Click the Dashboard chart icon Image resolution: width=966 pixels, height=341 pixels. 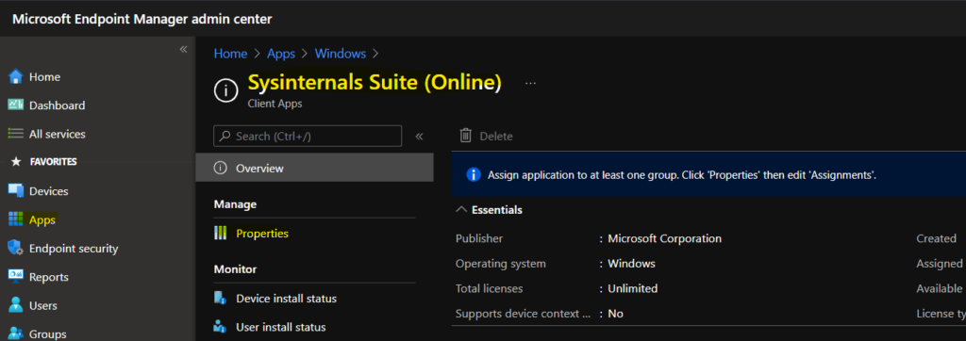point(15,106)
